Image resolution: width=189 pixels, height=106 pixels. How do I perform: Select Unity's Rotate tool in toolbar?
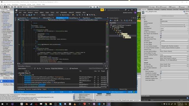[x=9, y=7]
